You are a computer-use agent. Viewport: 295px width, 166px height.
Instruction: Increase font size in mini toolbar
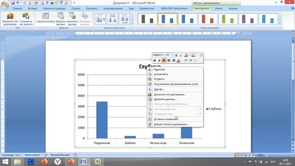coord(176,55)
